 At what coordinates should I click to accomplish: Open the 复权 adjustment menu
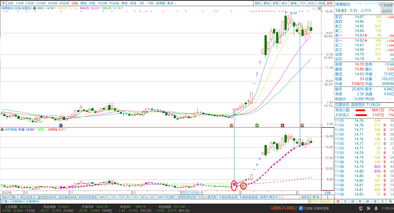[x=258, y=3]
